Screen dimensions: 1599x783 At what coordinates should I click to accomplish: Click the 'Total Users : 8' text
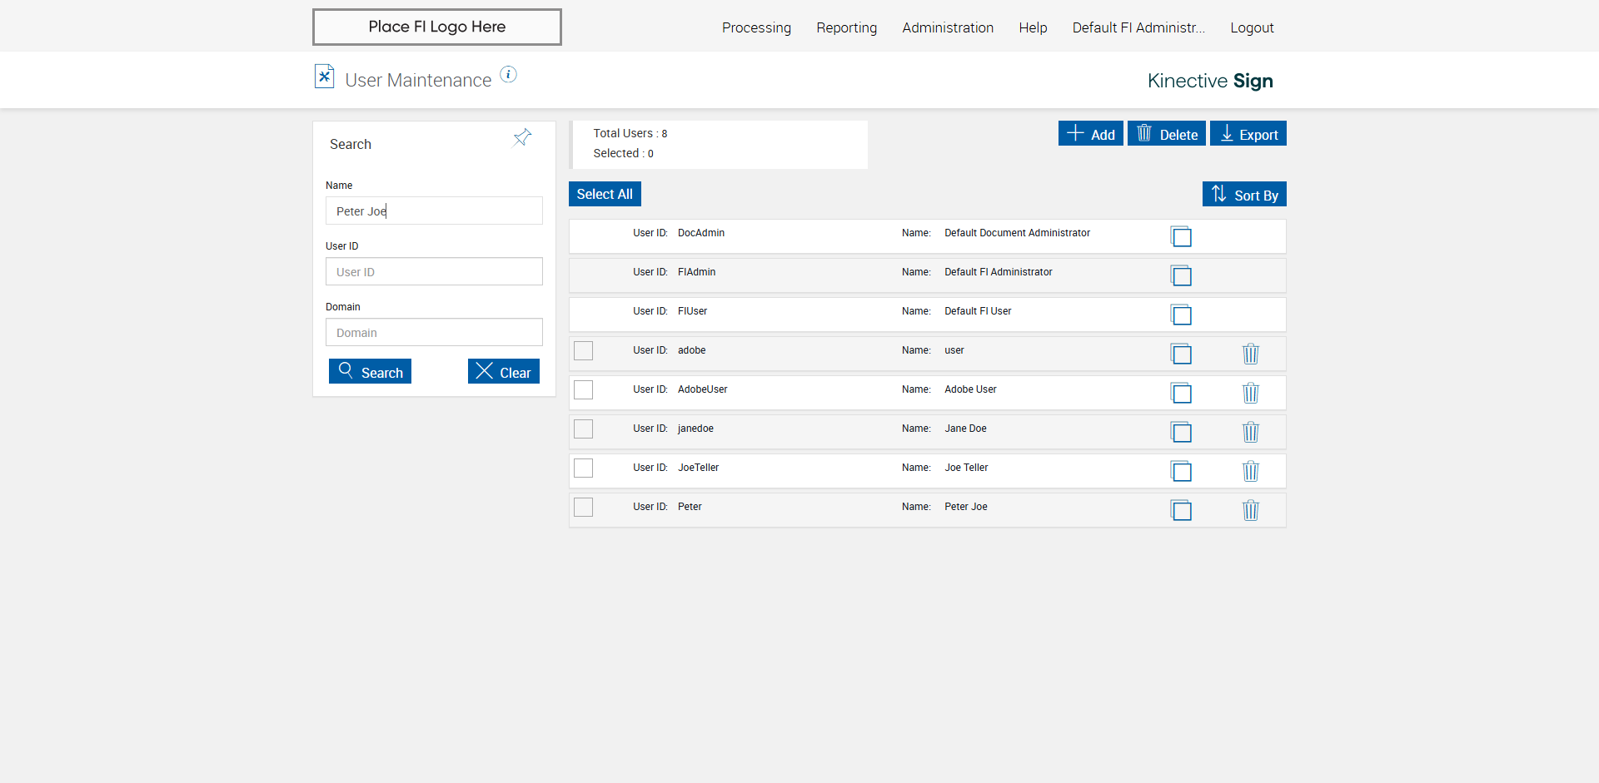[x=630, y=133]
